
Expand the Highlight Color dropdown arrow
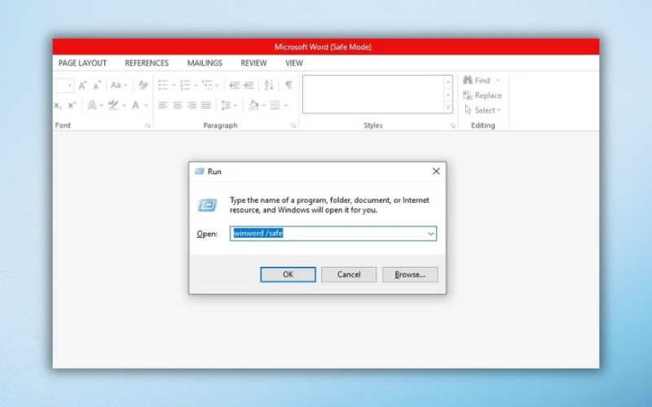pyautogui.click(x=124, y=106)
